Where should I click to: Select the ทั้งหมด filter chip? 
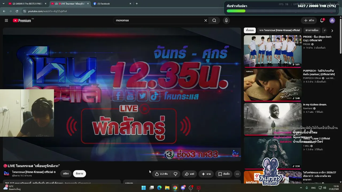[x=250, y=30]
